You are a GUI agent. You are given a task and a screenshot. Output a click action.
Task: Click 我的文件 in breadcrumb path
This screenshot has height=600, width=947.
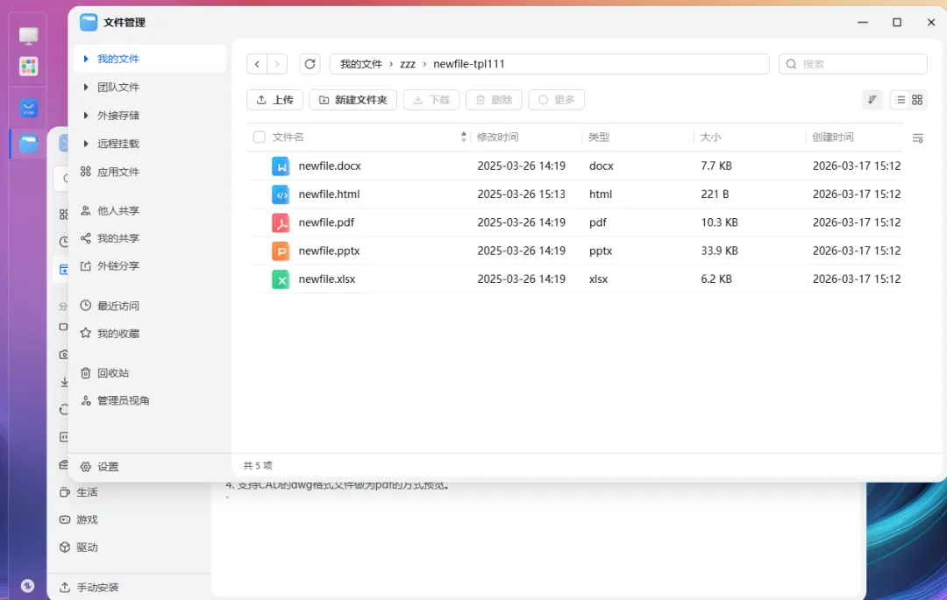point(360,64)
